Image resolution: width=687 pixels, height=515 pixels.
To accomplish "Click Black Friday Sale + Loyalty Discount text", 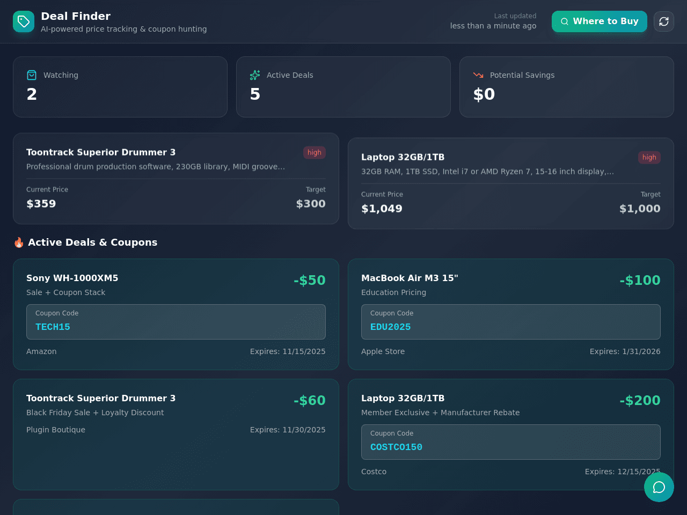I will 95,413.
